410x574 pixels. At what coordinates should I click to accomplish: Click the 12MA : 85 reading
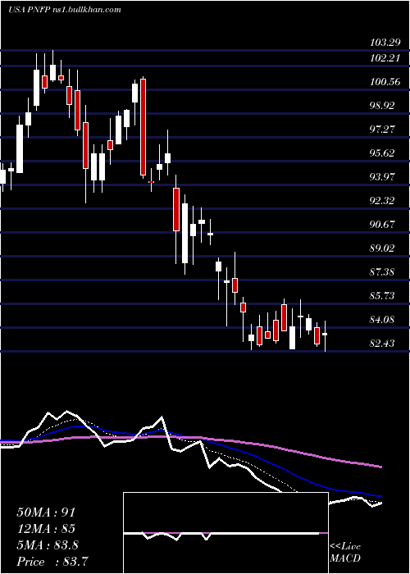46,529
